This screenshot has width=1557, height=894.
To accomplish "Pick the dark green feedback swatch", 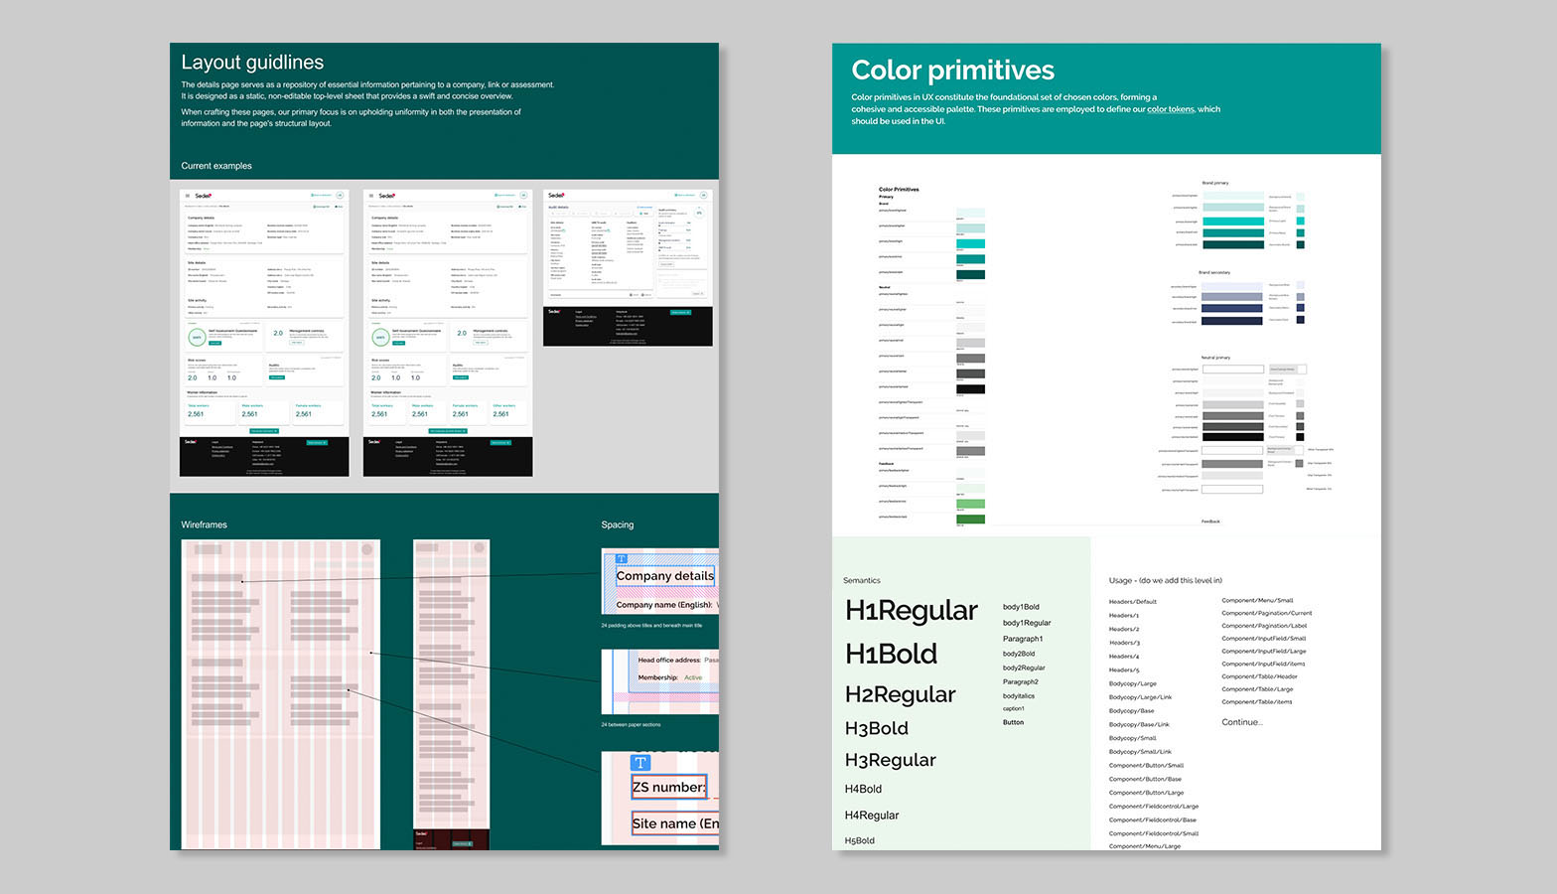I will tap(970, 520).
